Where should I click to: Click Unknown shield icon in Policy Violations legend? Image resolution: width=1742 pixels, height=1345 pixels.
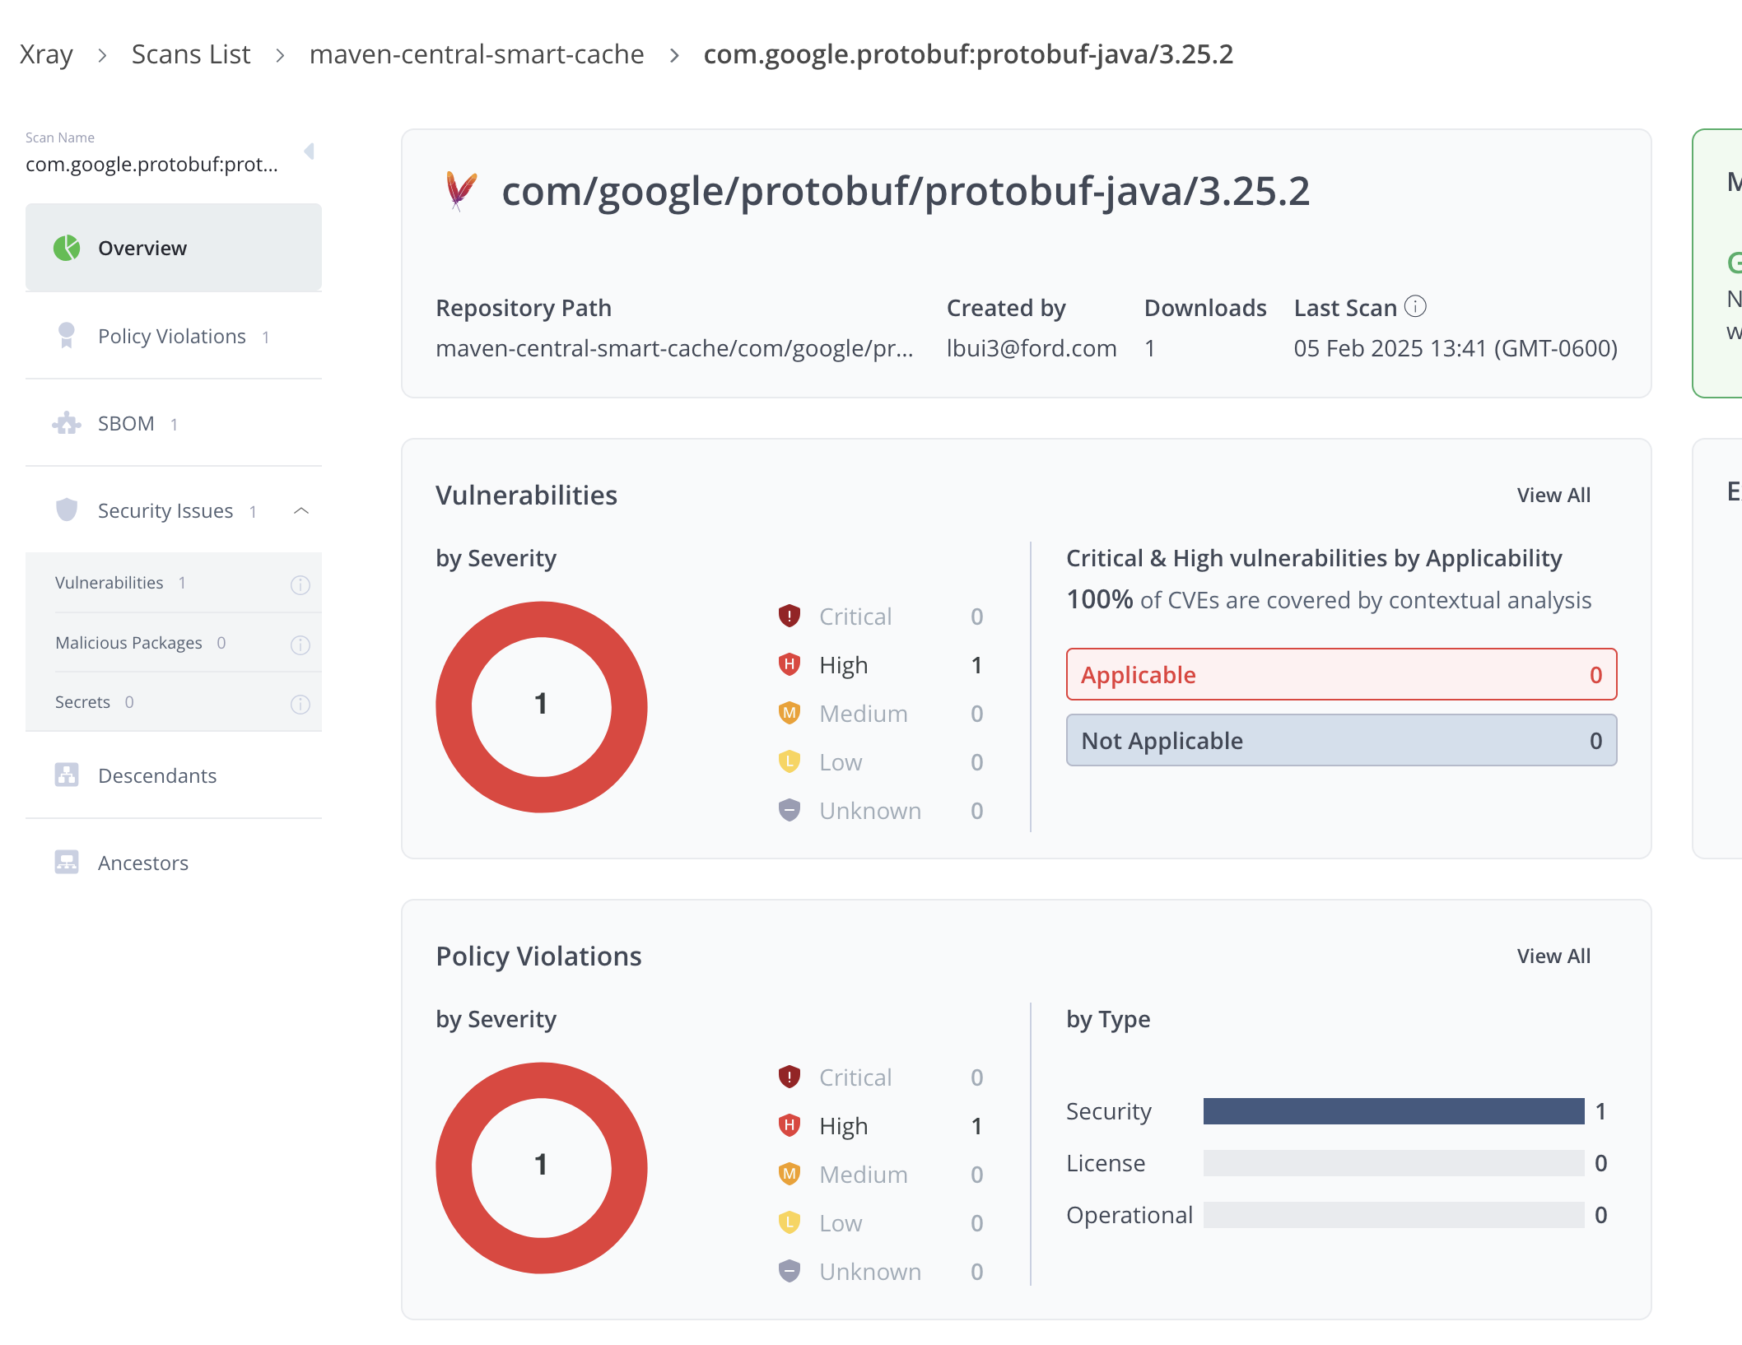click(789, 1271)
